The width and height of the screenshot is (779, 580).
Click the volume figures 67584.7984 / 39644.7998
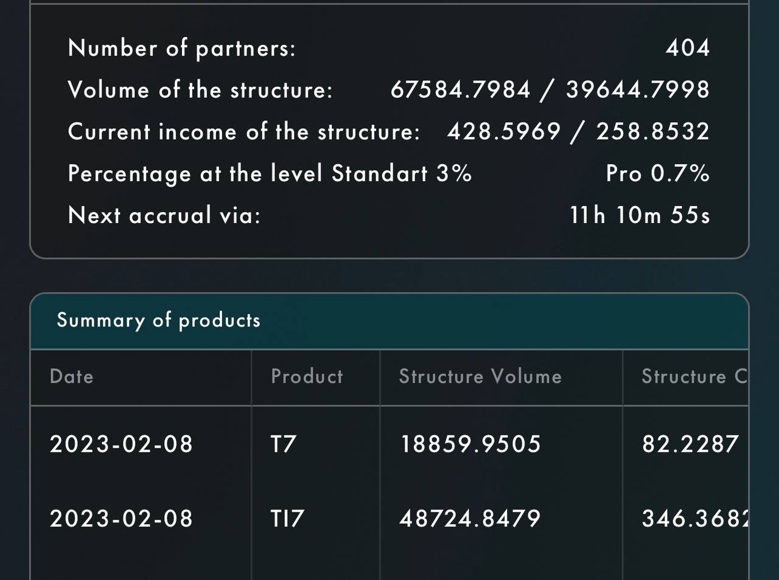550,90
